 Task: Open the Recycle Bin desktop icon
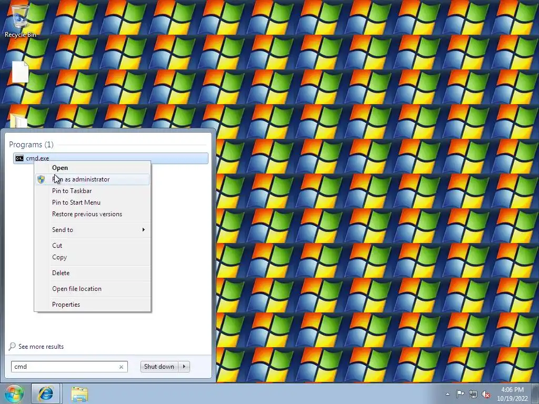pos(20,20)
